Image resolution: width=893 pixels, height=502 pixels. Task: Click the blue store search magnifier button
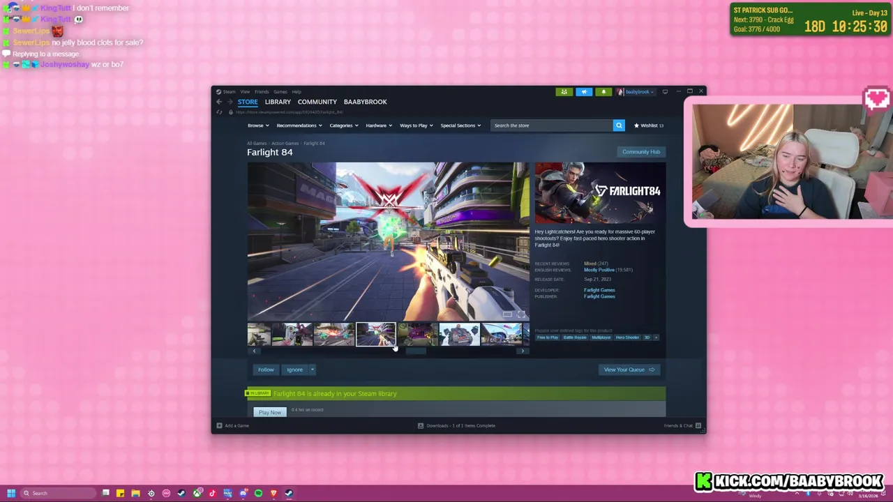coord(619,125)
